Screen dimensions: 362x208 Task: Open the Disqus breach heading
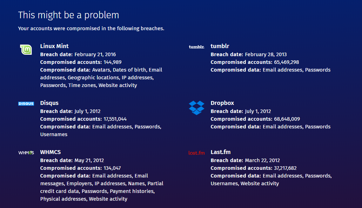pos(49,103)
